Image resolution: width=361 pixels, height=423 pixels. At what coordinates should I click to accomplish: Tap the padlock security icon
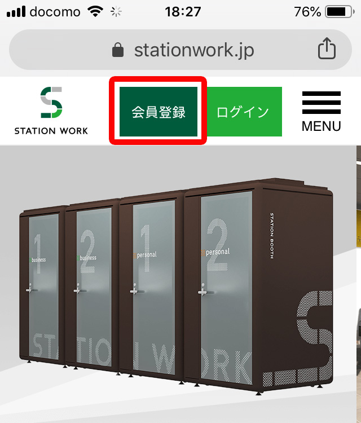tap(118, 50)
